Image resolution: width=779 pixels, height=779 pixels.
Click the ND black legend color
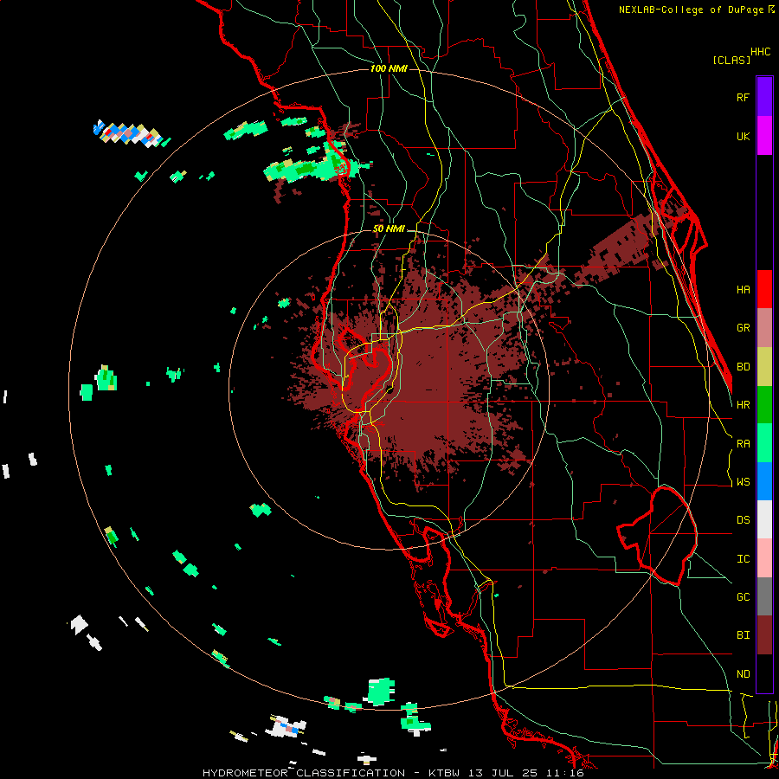tap(764, 673)
